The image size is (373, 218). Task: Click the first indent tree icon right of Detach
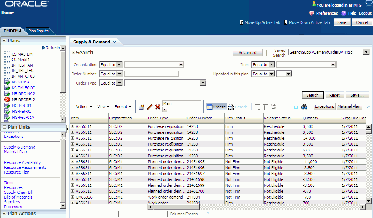(258, 107)
